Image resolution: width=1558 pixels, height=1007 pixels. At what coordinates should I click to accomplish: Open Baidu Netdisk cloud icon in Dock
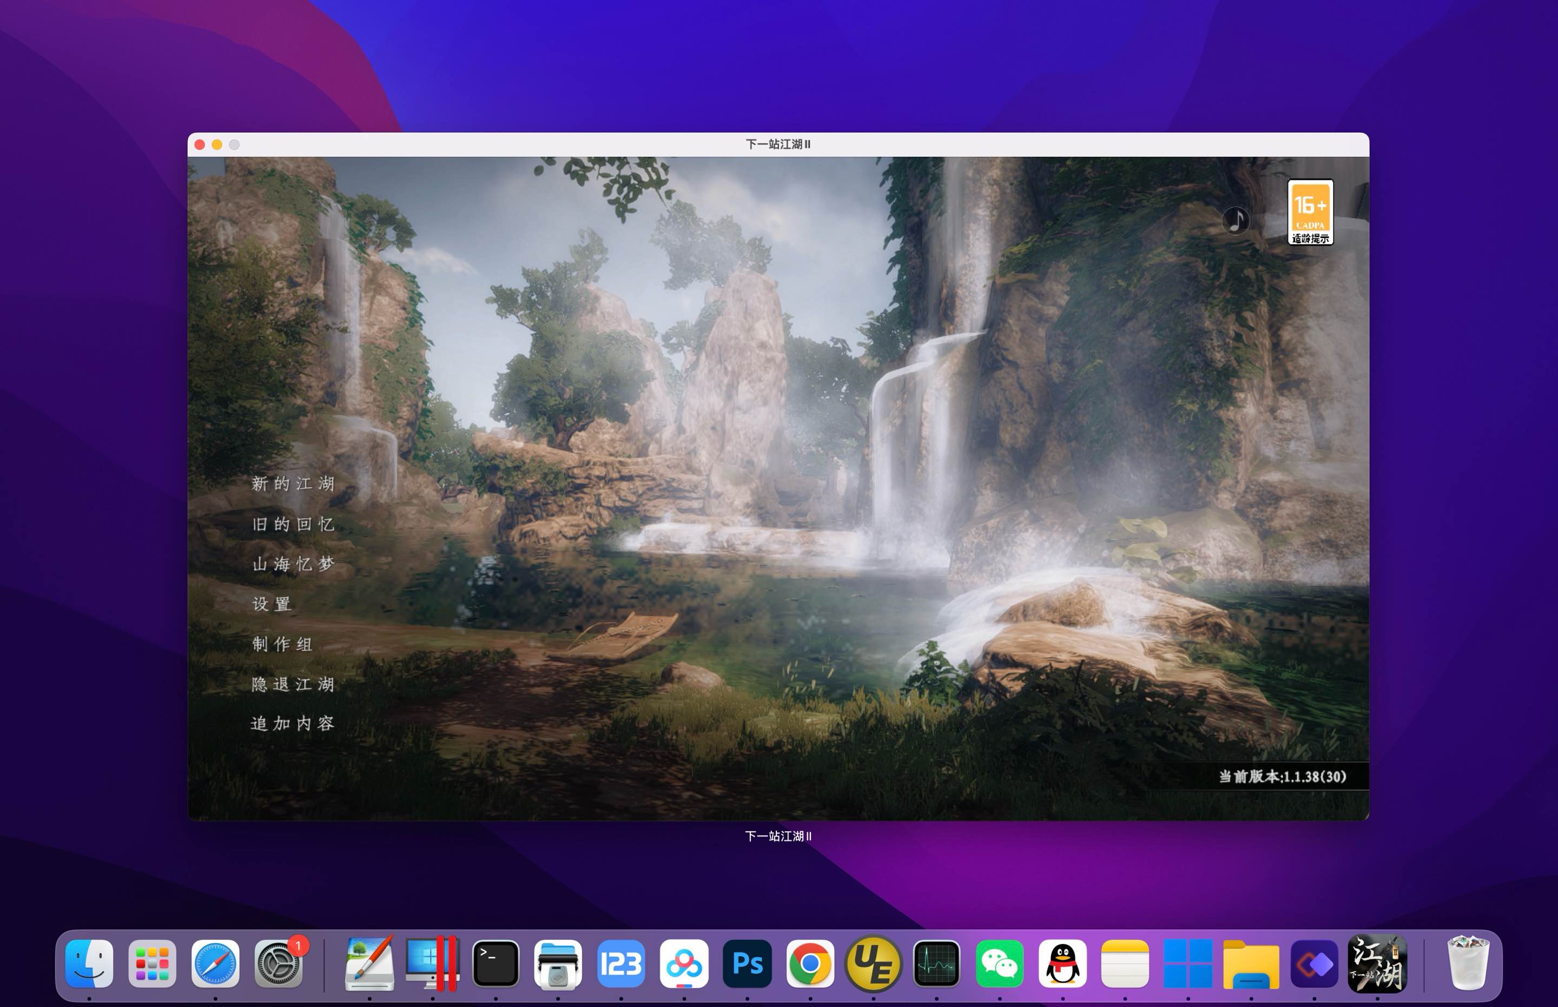point(684,964)
